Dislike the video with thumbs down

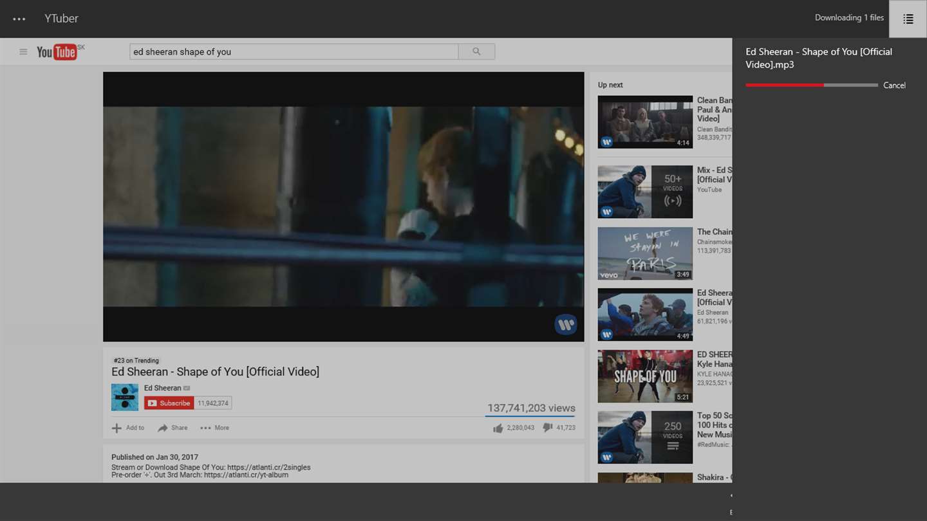pyautogui.click(x=548, y=428)
